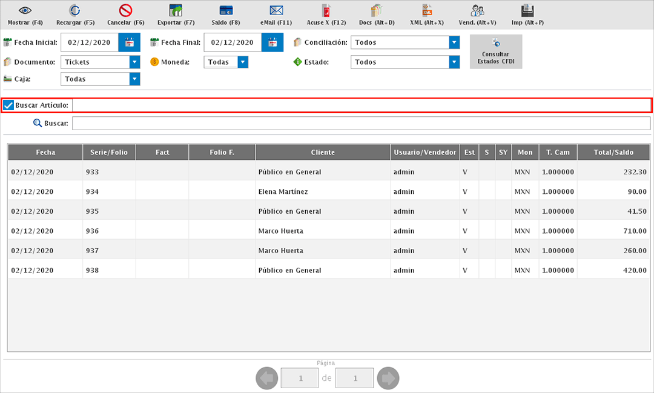Expand the Documento dropdown showing Tickets
Screen dimensions: 654x393
coord(134,62)
